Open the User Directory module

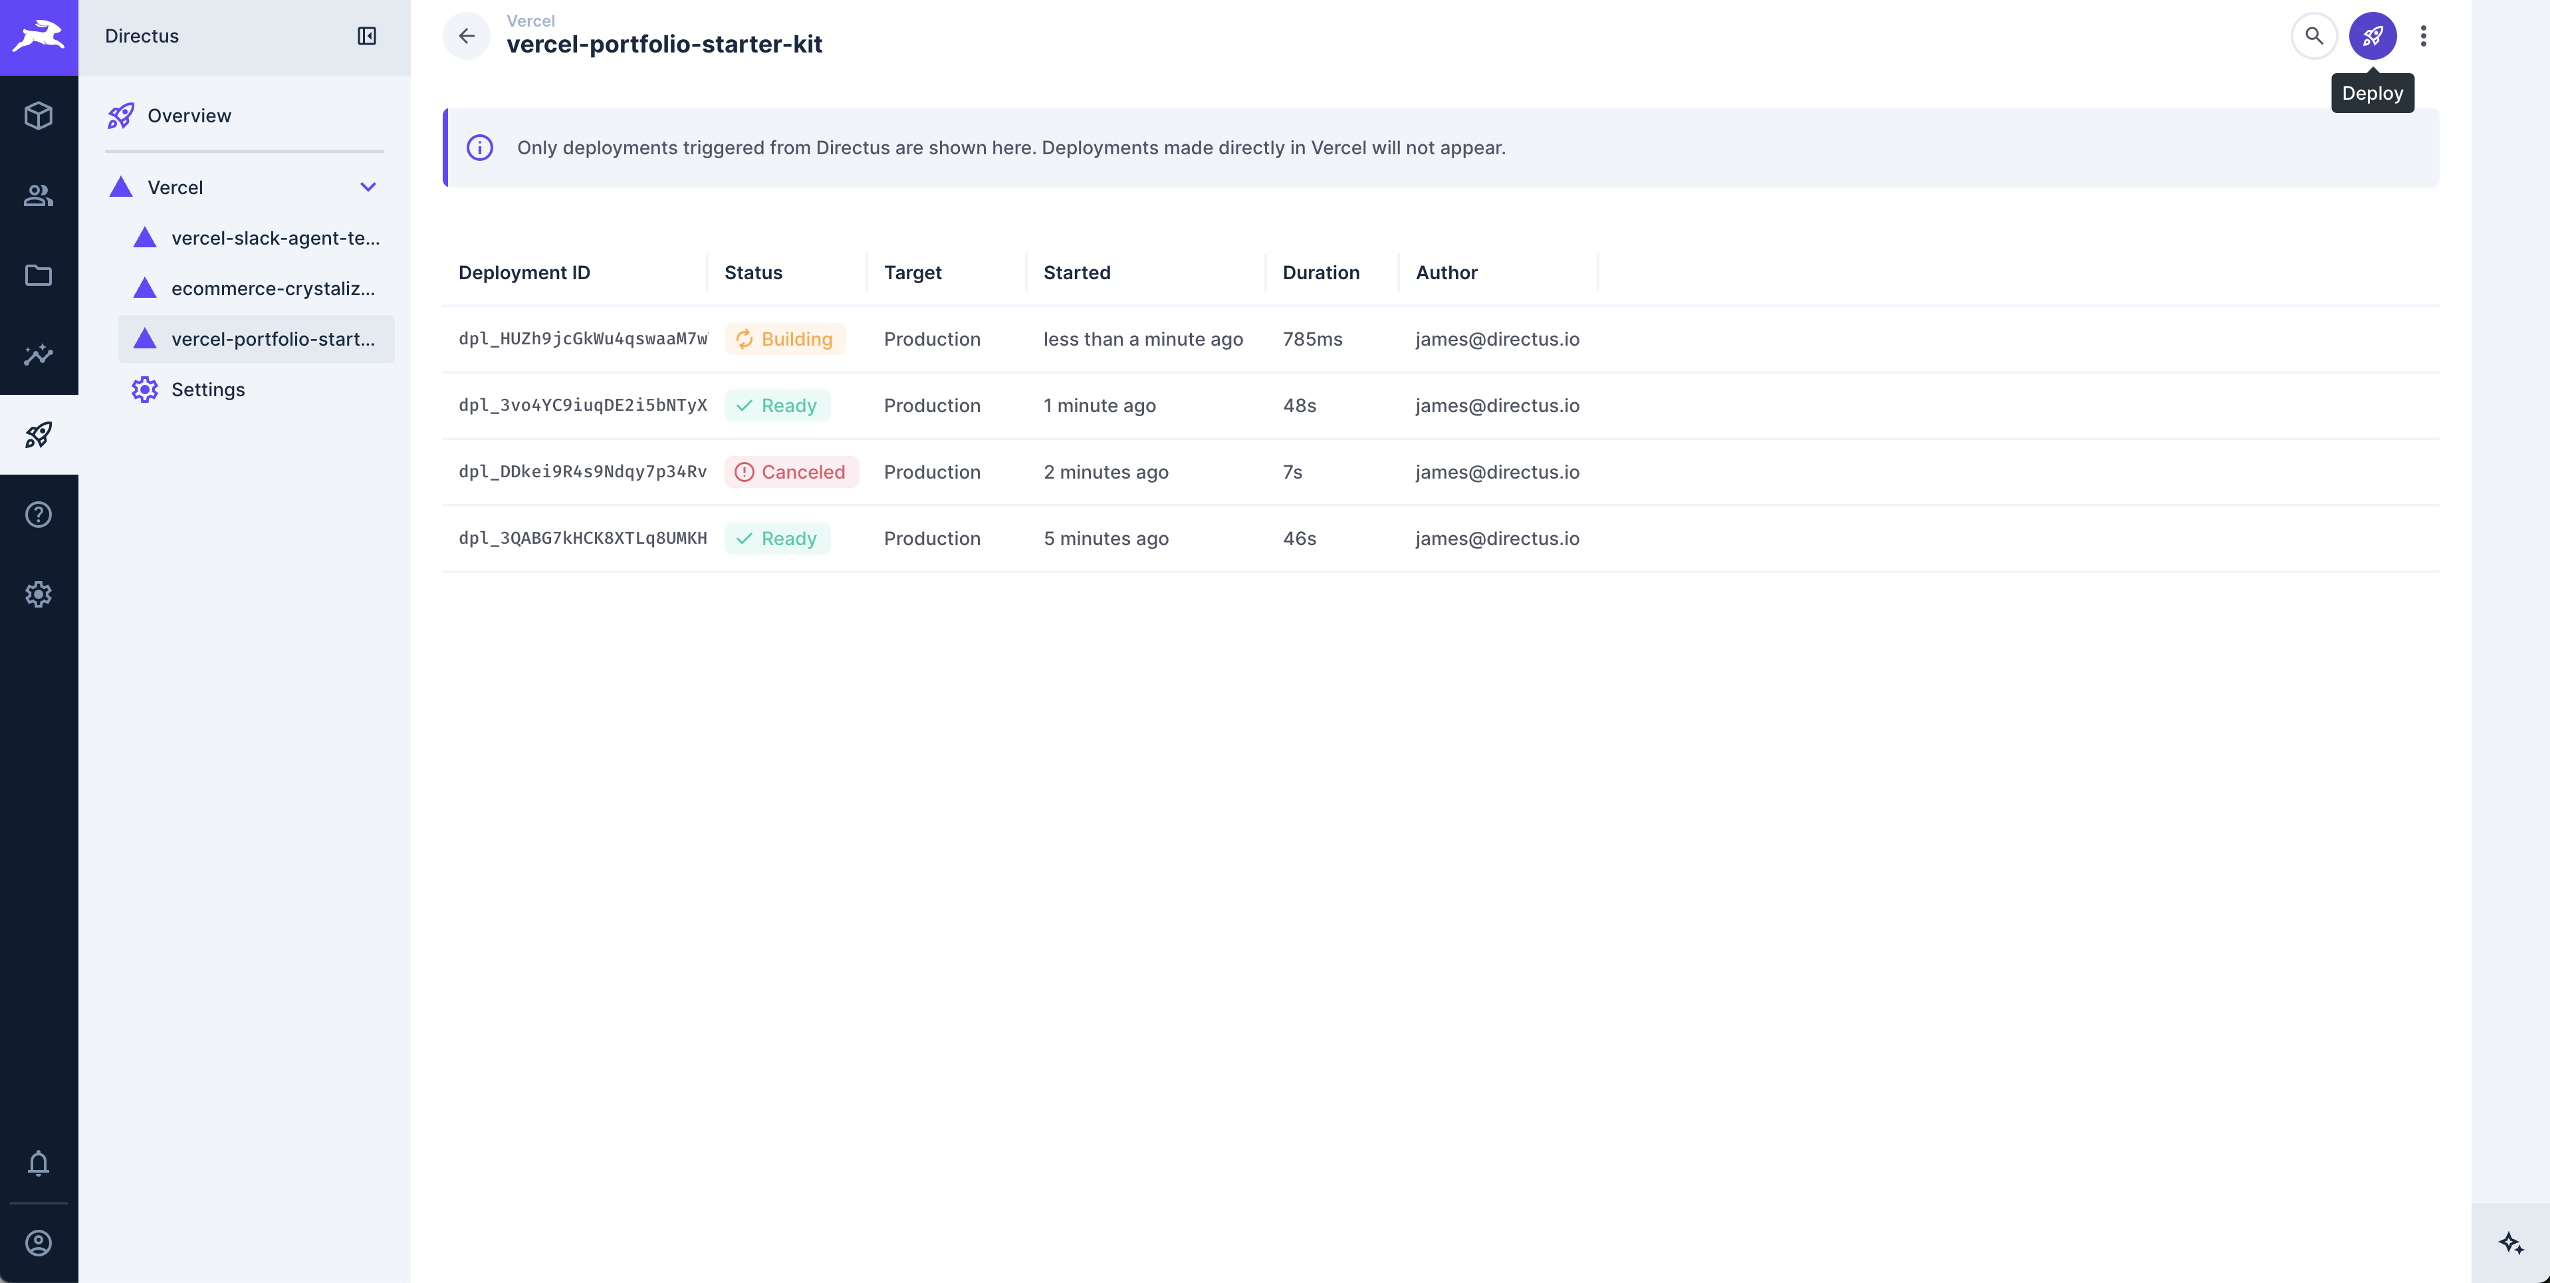click(39, 195)
